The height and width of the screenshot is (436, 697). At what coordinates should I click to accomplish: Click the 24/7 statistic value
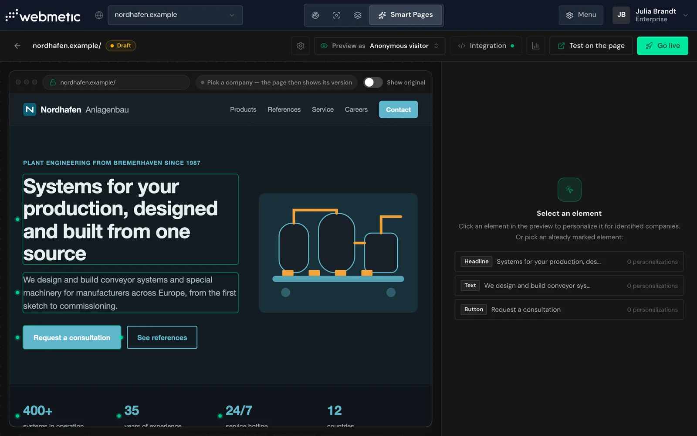coord(239,410)
